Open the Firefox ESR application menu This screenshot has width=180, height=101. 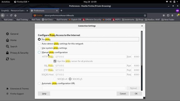(21, 2)
